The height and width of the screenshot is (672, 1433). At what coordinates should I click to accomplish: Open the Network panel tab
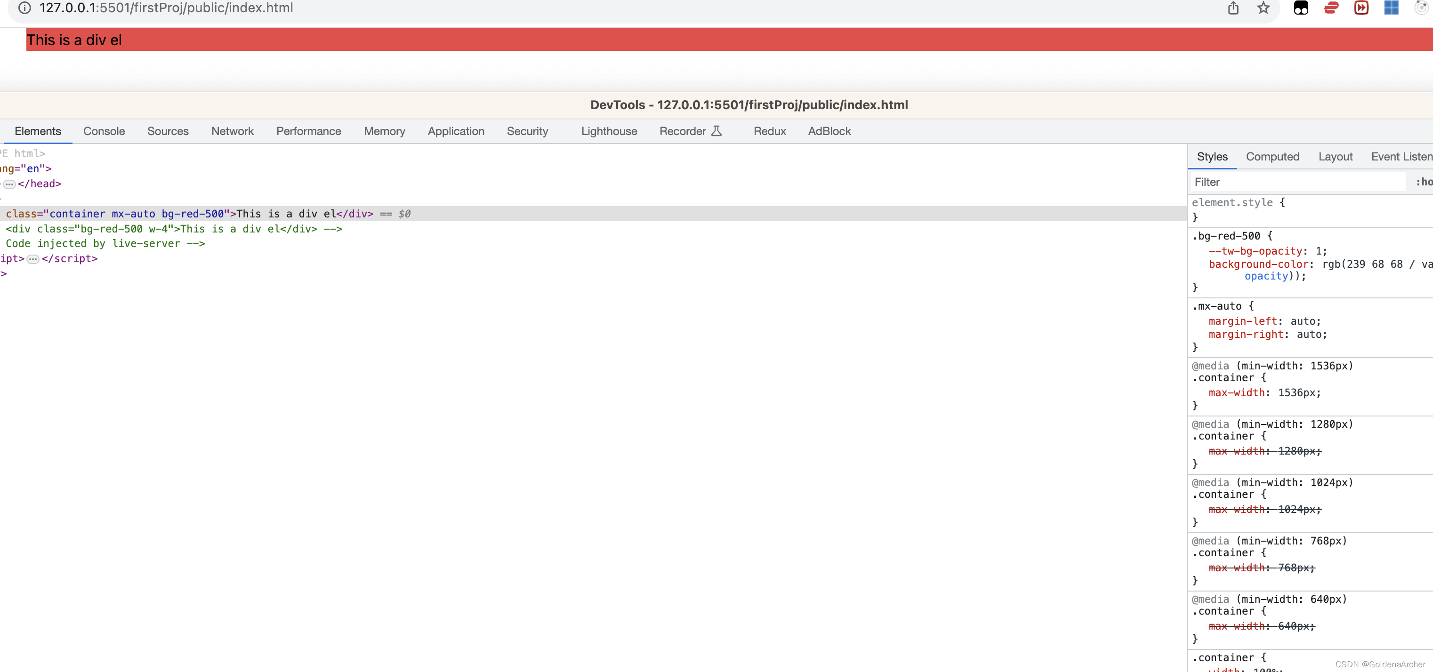click(232, 131)
